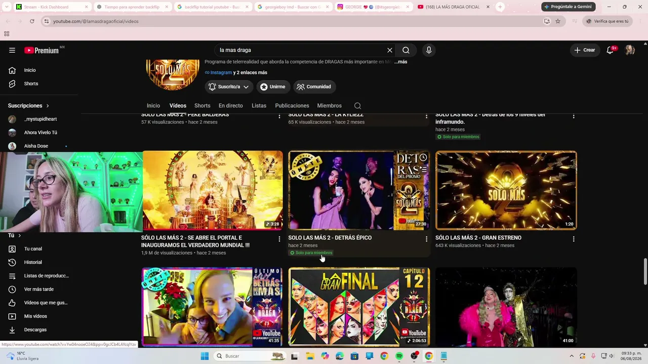Bookmark this page with star icon

(558, 21)
